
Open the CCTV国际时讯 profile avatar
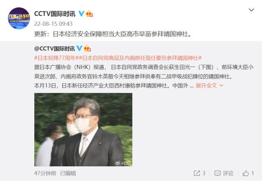[x=19, y=18]
